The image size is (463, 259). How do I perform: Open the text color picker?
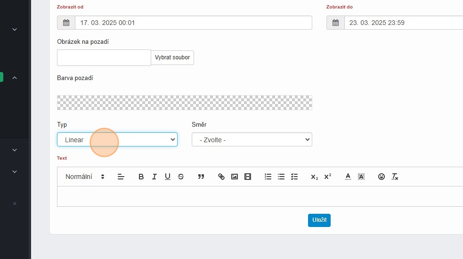tap(348, 177)
